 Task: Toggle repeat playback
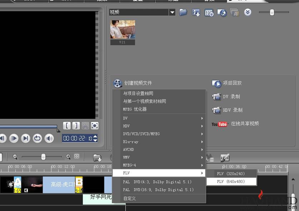coord(38,138)
